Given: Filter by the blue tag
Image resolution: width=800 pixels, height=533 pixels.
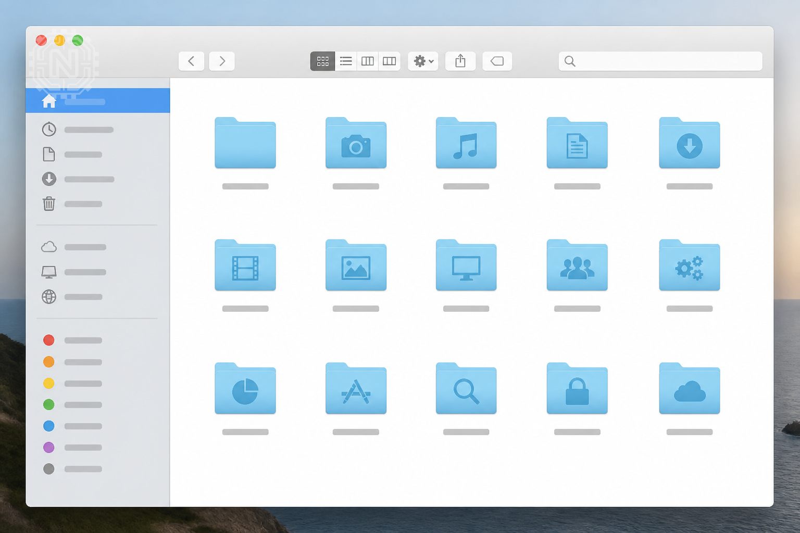Looking at the screenshot, I should coord(49,426).
